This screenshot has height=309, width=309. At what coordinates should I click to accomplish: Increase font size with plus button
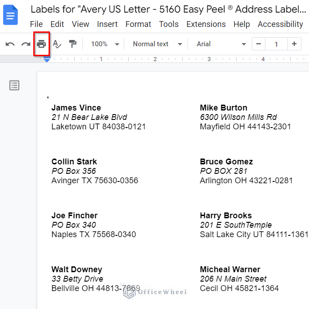pos(294,44)
